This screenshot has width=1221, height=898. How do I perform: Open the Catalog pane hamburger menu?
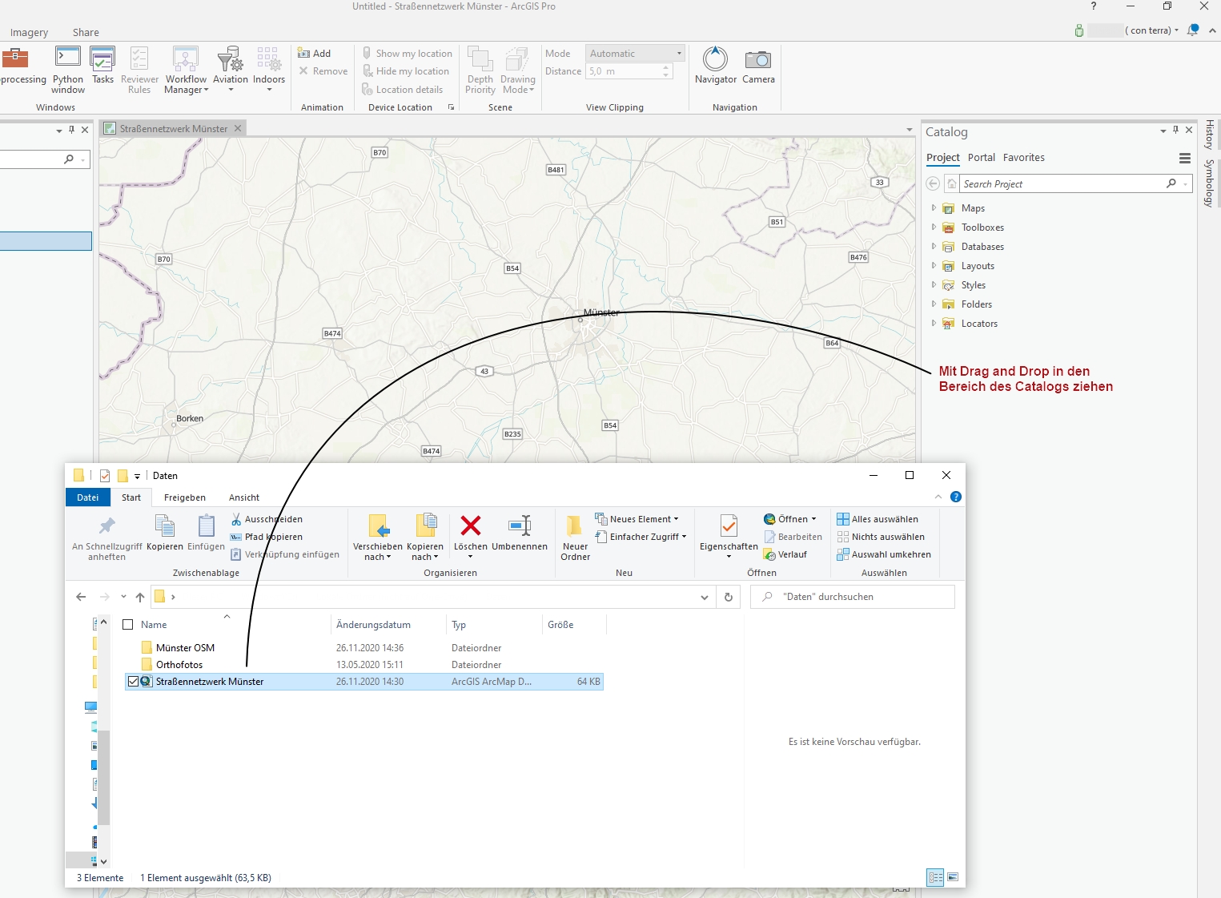(1185, 158)
